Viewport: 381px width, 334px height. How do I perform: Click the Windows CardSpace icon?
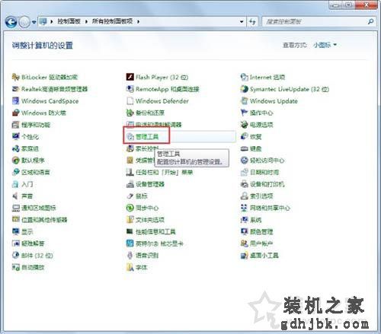16,101
